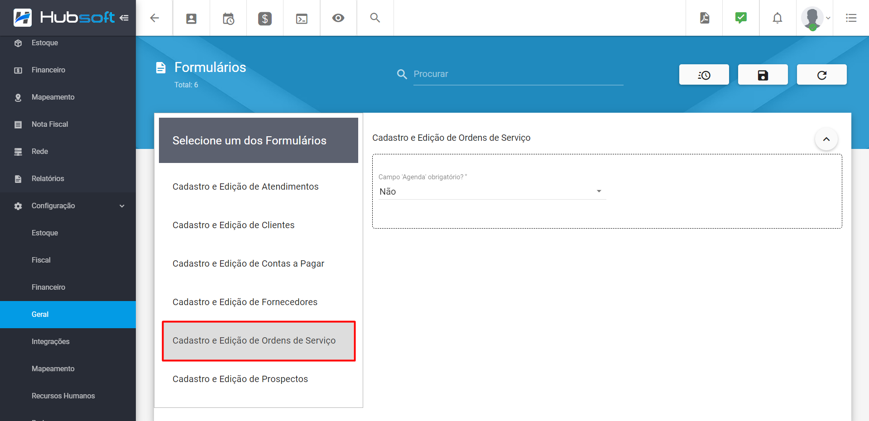Click the Configuração gear icon
The width and height of the screenshot is (869, 421).
(x=18, y=206)
